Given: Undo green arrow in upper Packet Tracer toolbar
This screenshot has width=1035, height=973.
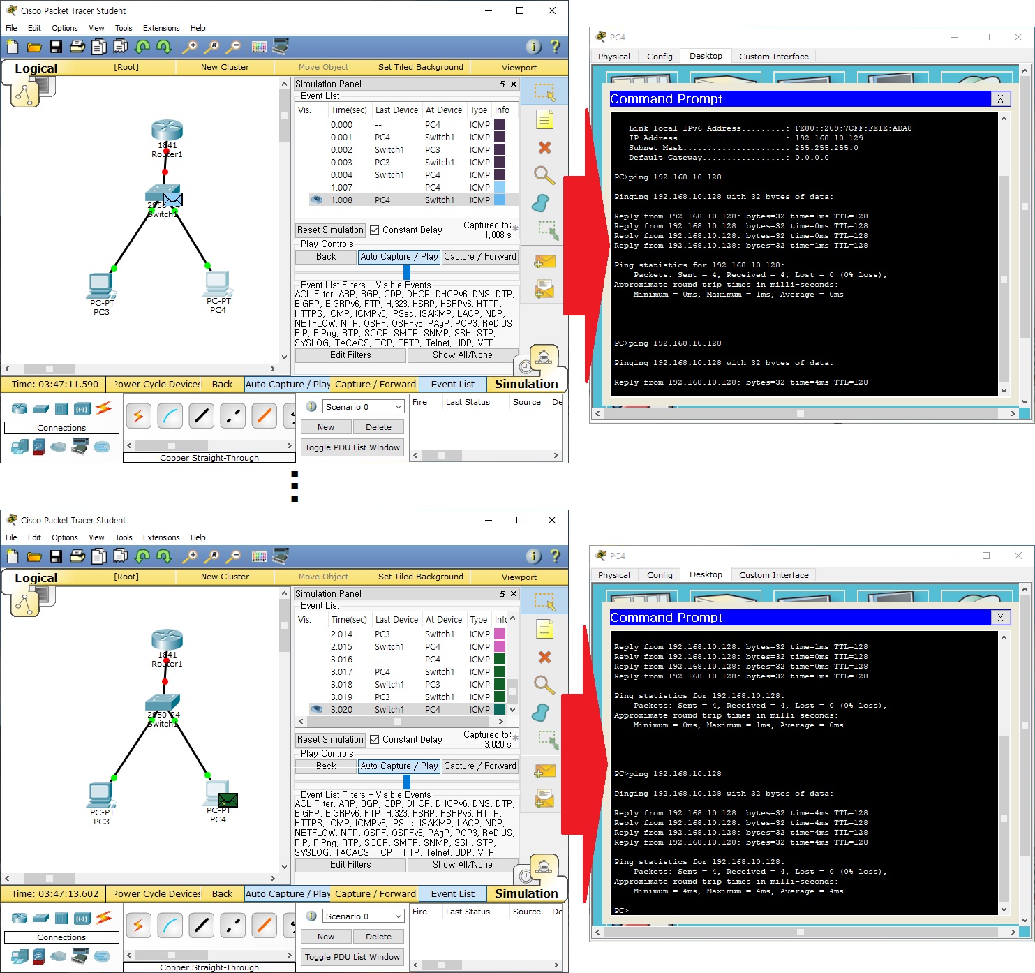Looking at the screenshot, I should tap(142, 47).
